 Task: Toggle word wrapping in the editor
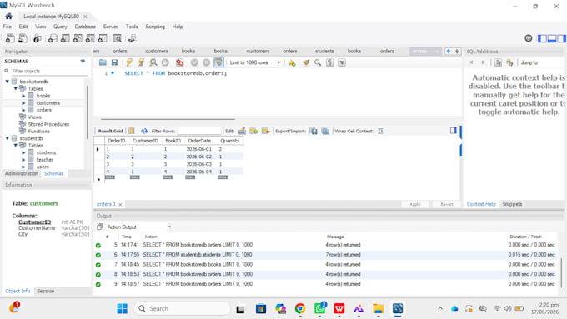click(342, 62)
